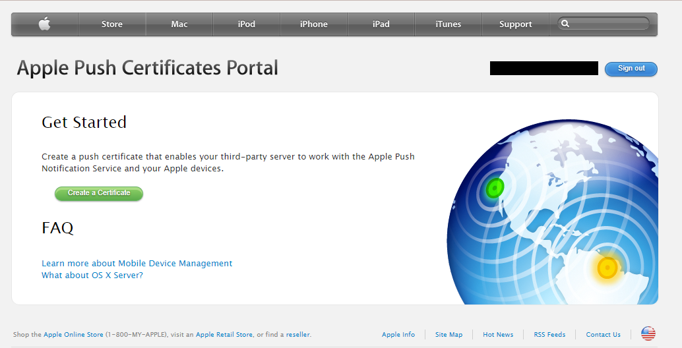Go to the iPhone section
The height and width of the screenshot is (348, 682).
(313, 24)
